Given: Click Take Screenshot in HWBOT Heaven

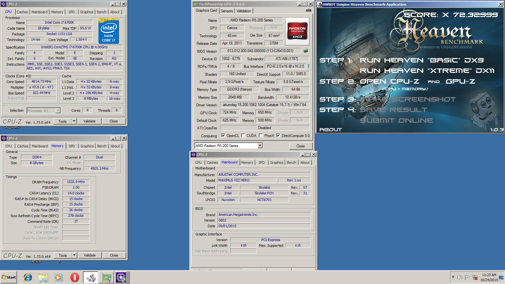Looking at the screenshot, I should point(408,99).
